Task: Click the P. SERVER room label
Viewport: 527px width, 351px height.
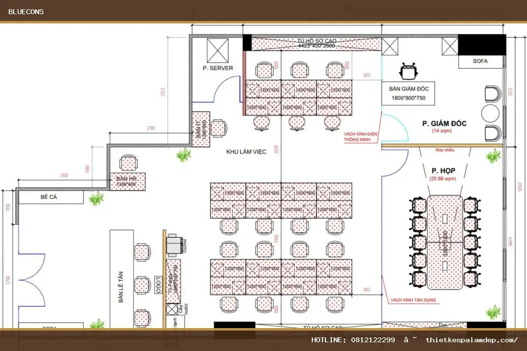Action: (218, 68)
